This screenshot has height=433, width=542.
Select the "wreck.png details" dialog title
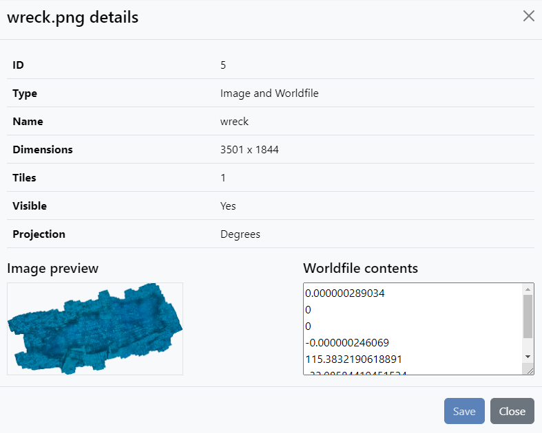[x=72, y=17]
